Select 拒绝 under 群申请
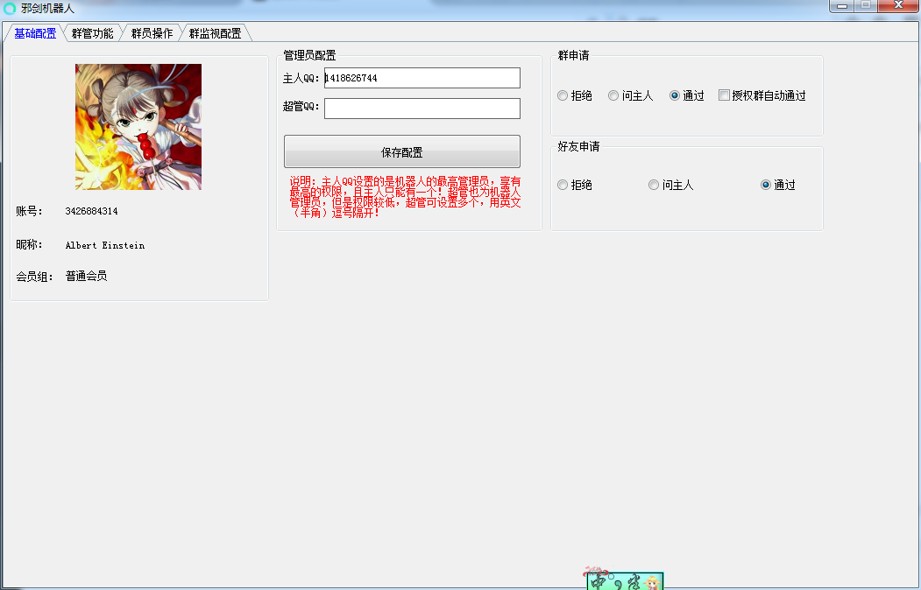 (563, 95)
